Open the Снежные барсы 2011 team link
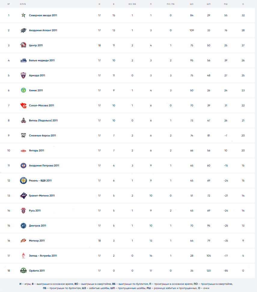Image resolution: width=257 pixels, height=292 pixels. pyautogui.click(x=42, y=135)
